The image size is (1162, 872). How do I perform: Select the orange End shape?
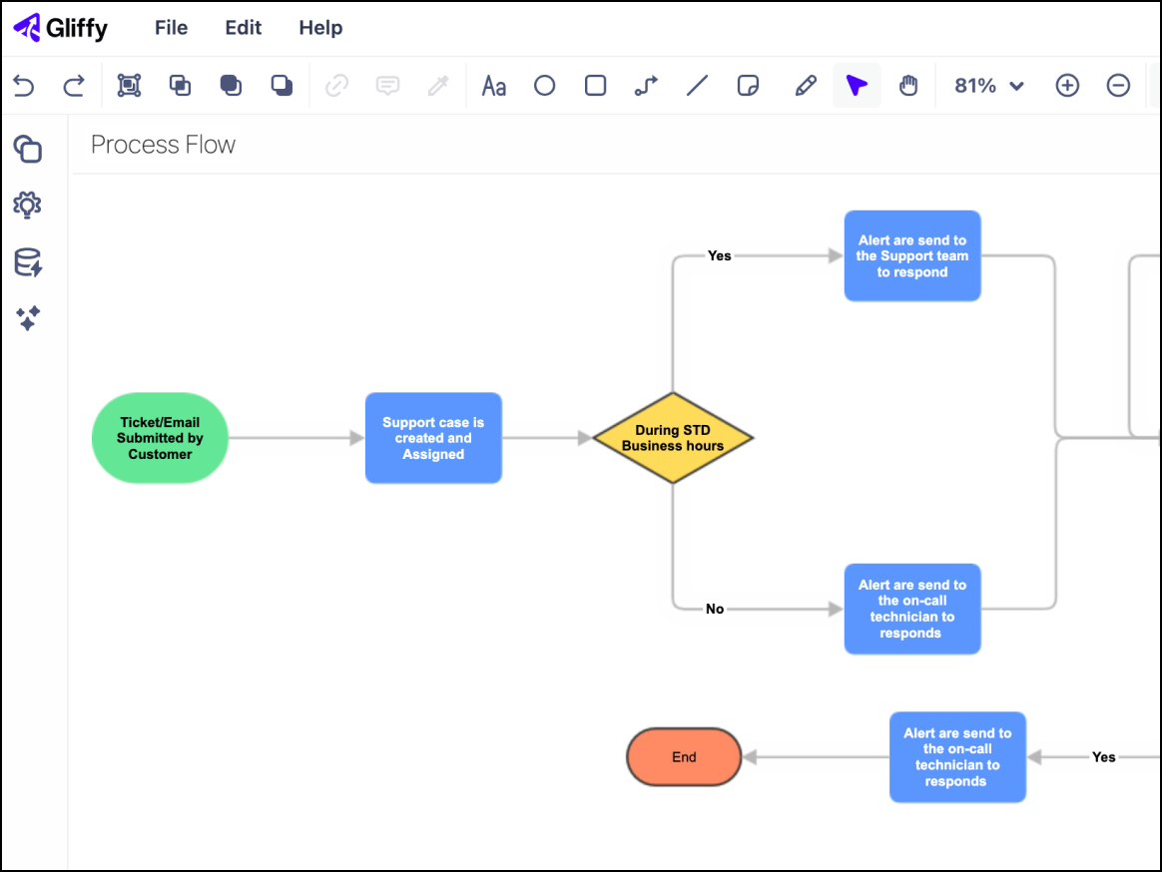684,757
